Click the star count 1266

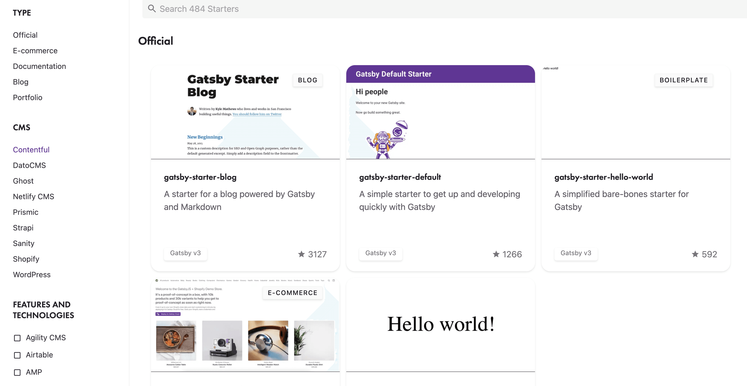point(512,254)
